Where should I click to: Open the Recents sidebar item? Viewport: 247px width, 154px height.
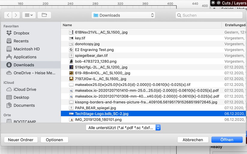click(21, 41)
